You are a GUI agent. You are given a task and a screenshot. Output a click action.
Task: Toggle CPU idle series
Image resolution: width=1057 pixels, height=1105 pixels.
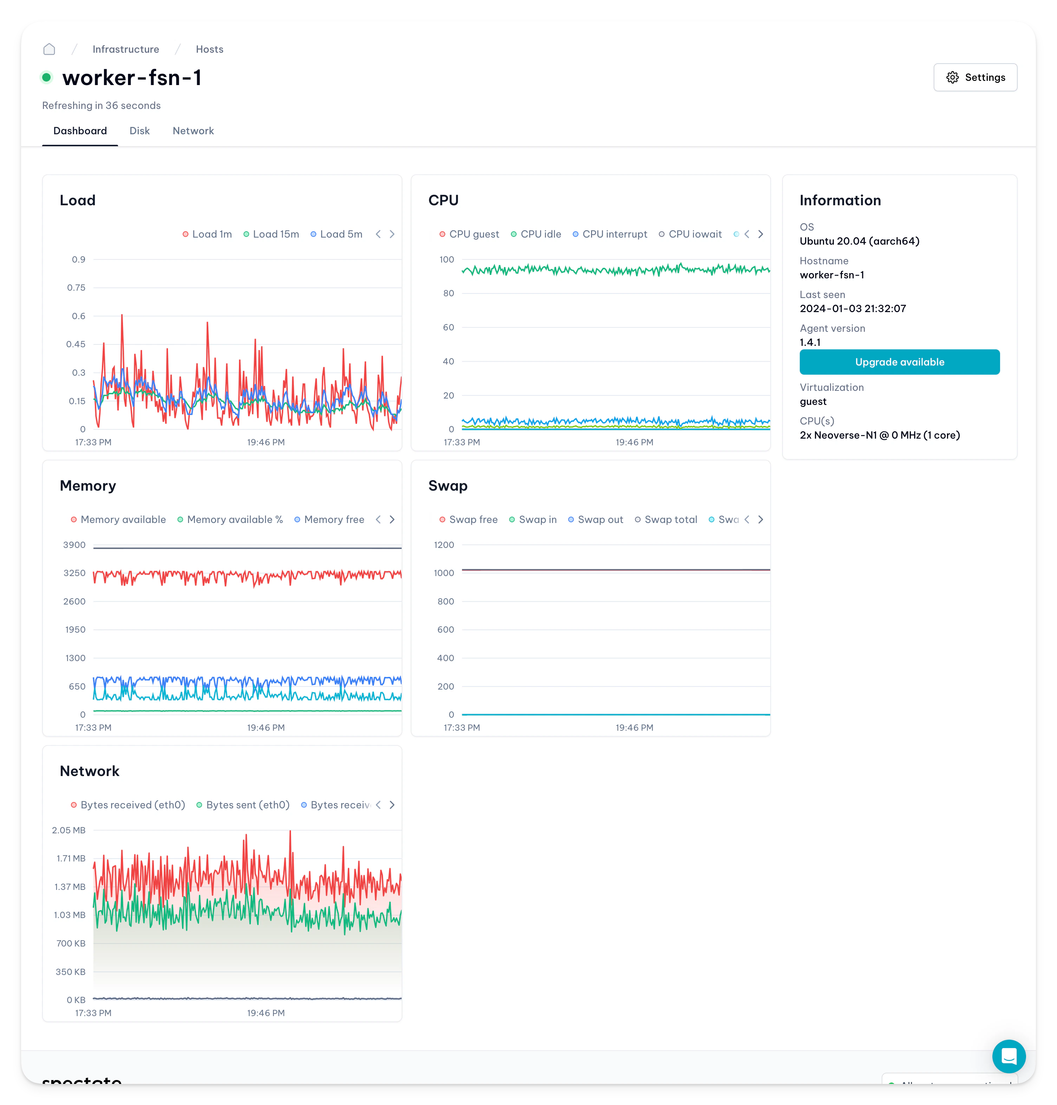(x=536, y=234)
